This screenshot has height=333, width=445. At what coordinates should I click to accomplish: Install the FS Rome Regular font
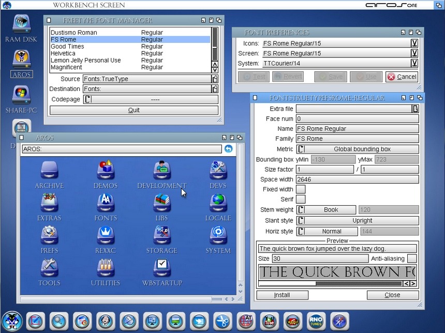(x=283, y=295)
